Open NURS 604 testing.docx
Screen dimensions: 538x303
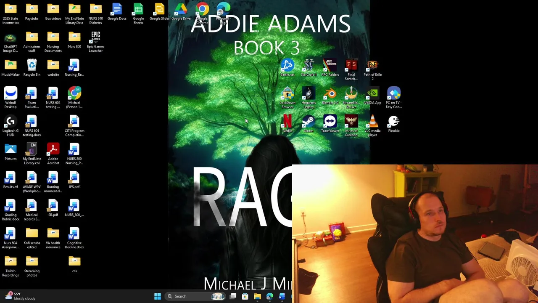[32, 126]
